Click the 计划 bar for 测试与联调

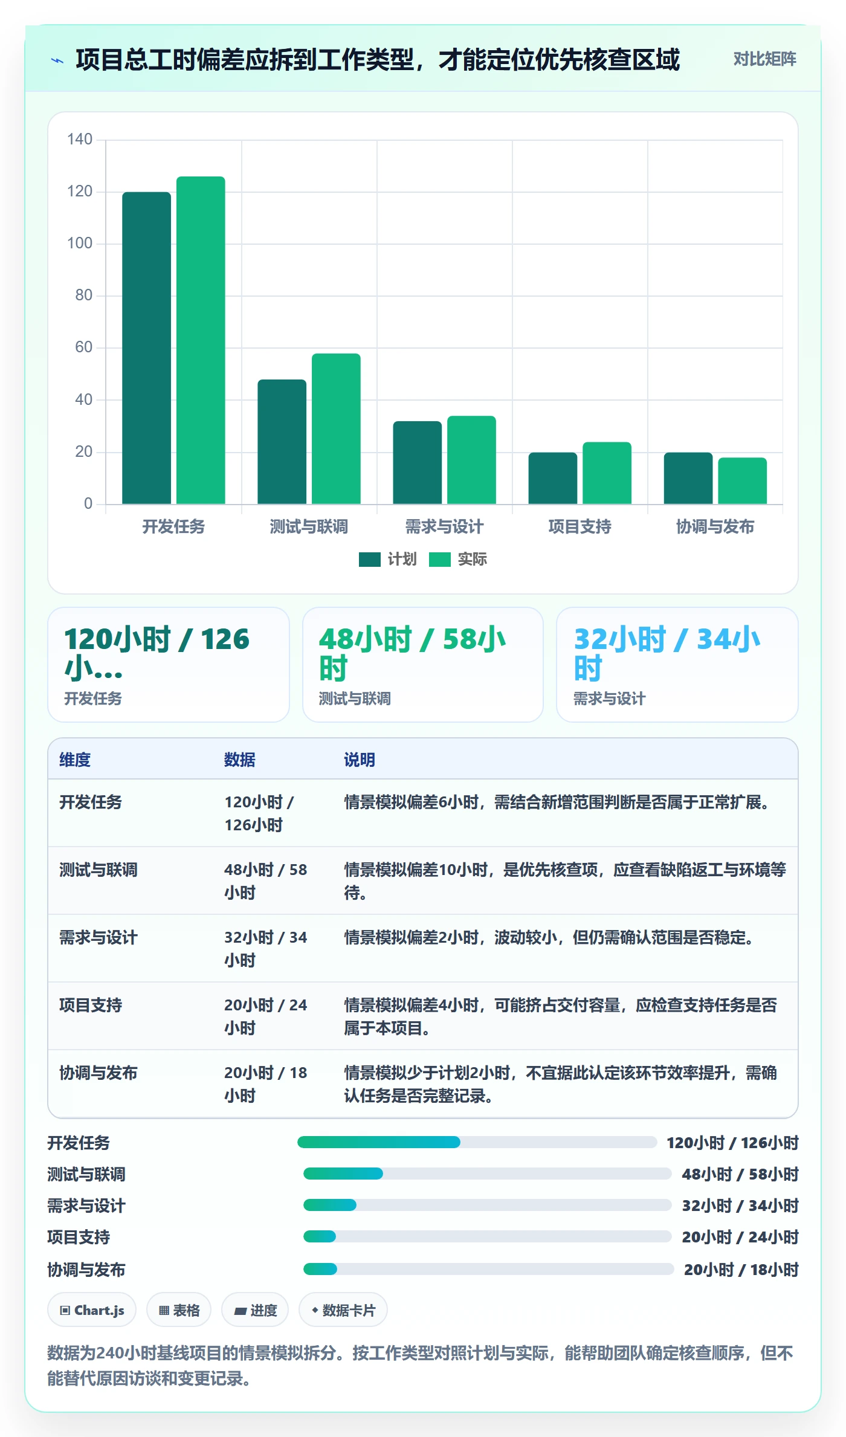282,442
